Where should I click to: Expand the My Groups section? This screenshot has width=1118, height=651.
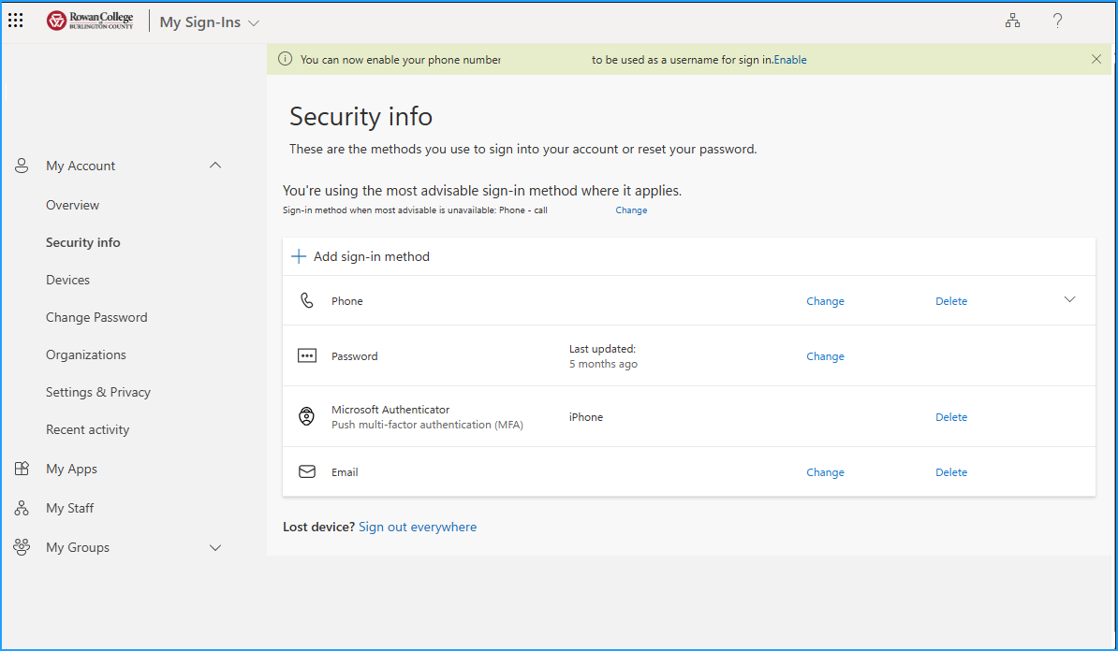click(x=215, y=547)
